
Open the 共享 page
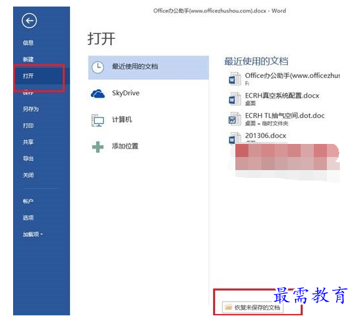(x=28, y=142)
